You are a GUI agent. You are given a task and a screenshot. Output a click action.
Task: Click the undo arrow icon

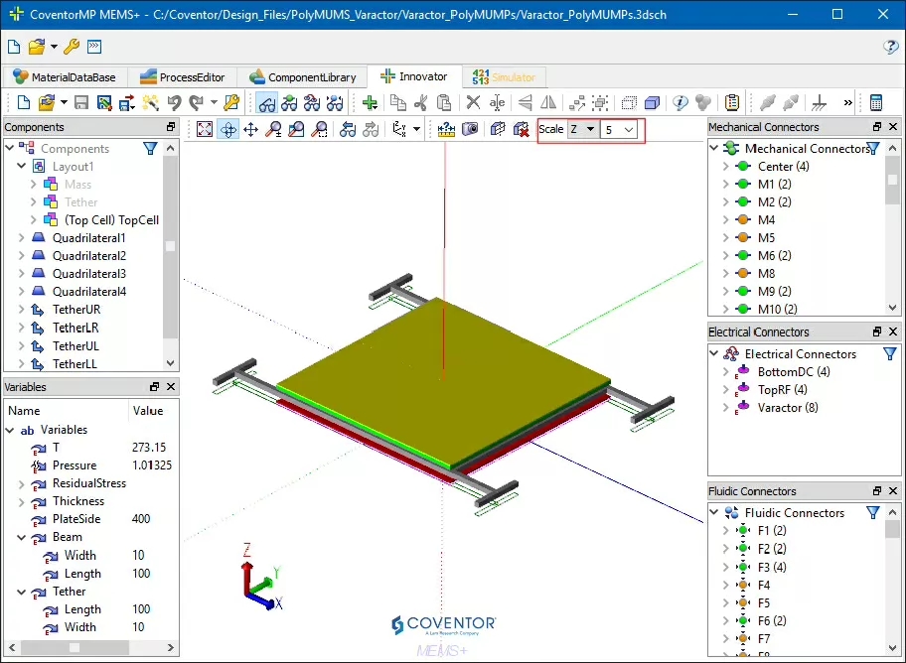point(174,103)
